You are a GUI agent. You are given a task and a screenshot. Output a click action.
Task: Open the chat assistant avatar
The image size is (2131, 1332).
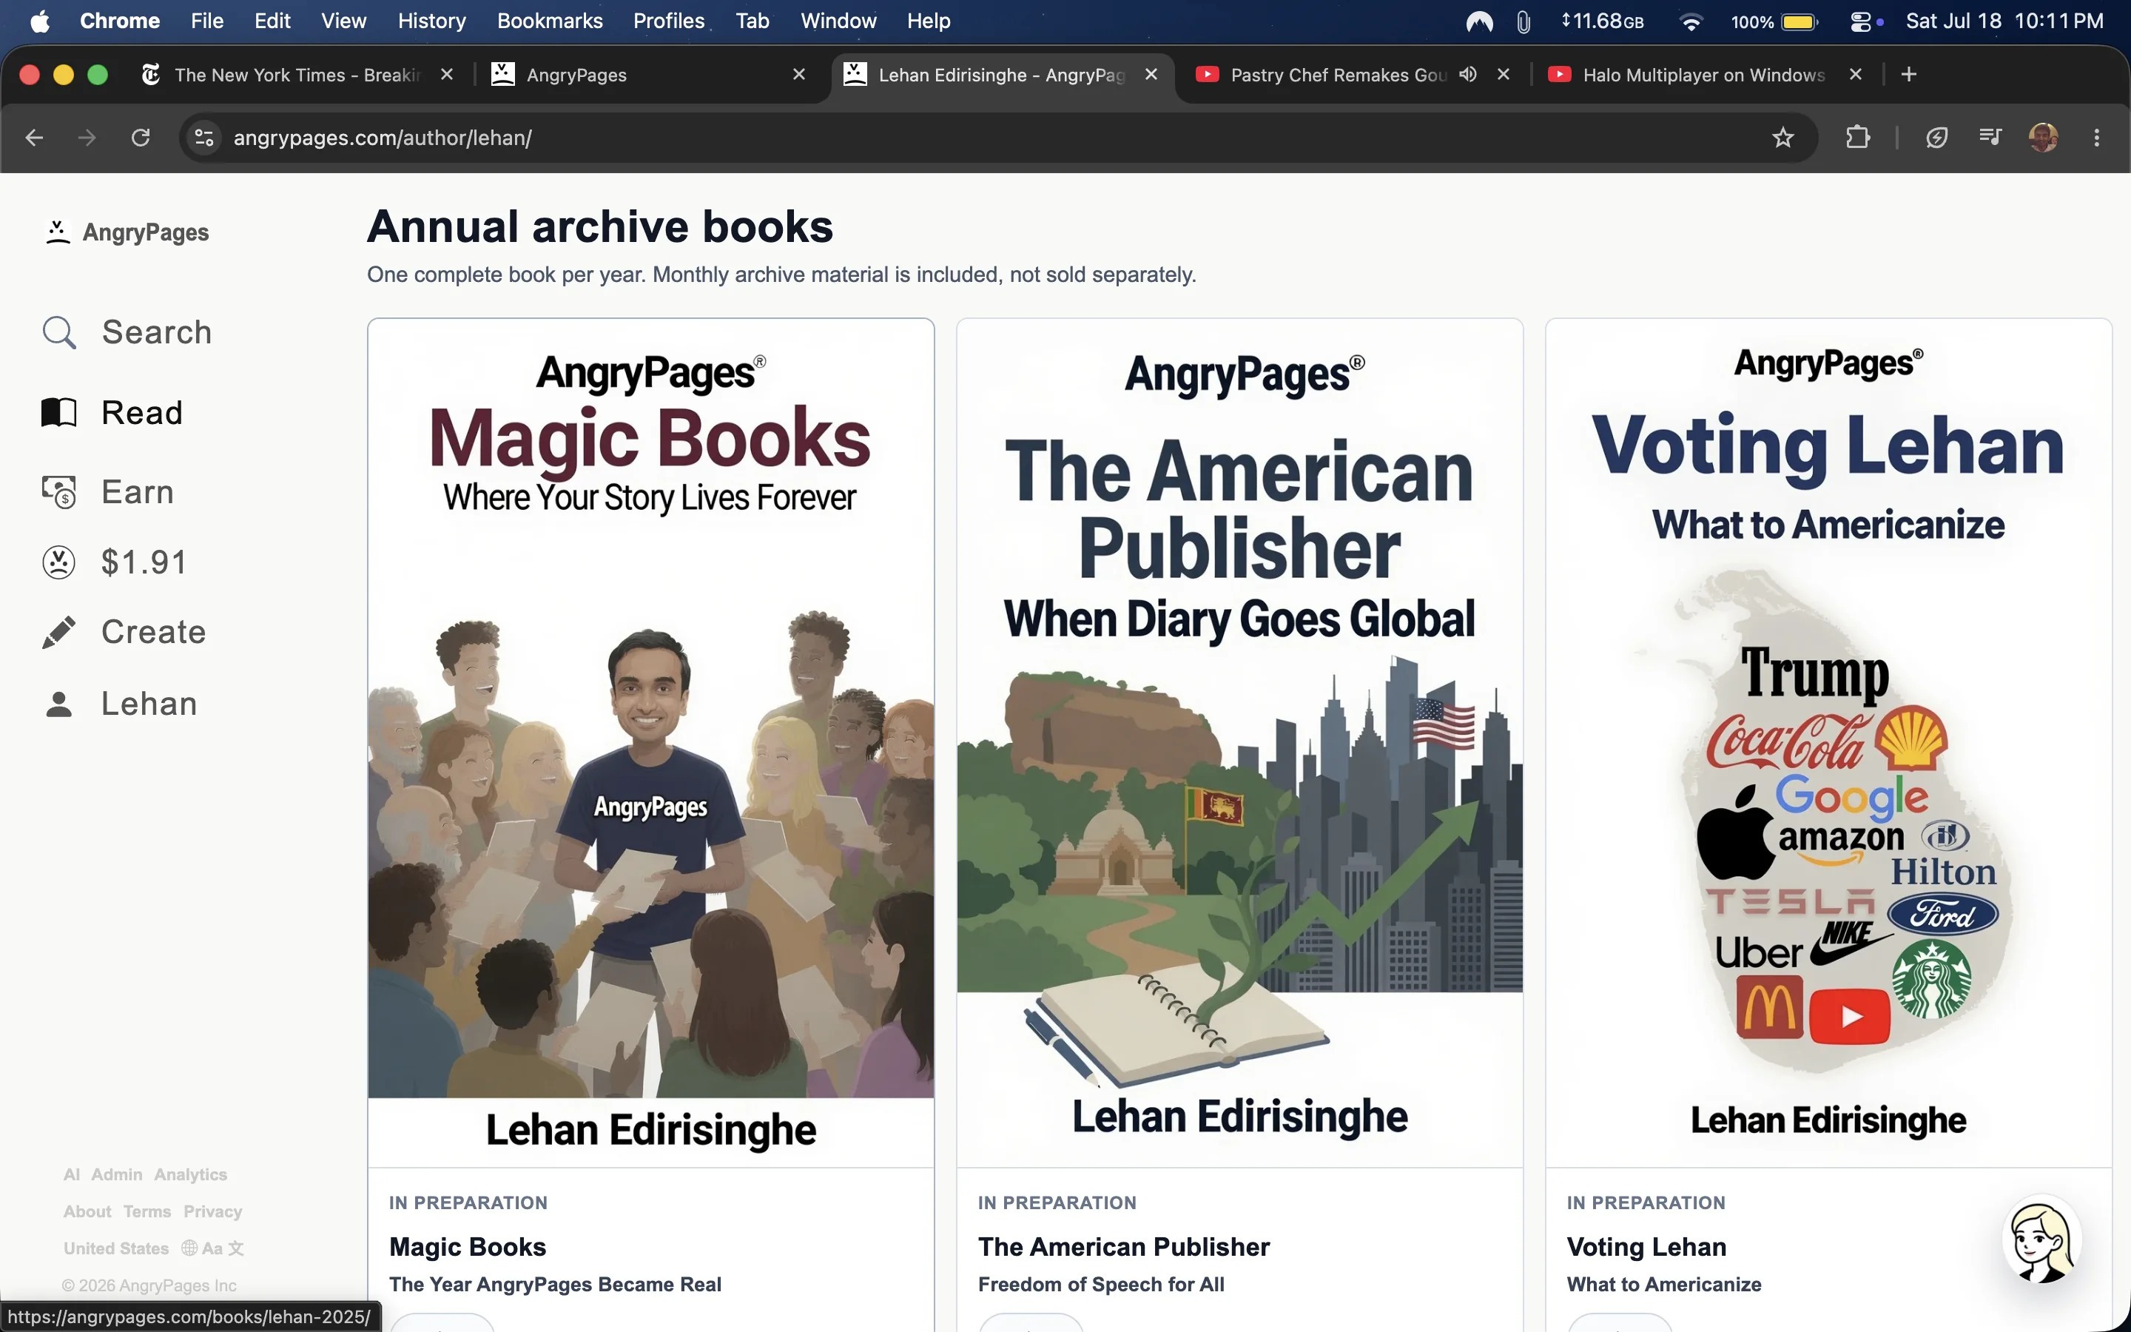(x=2041, y=1239)
